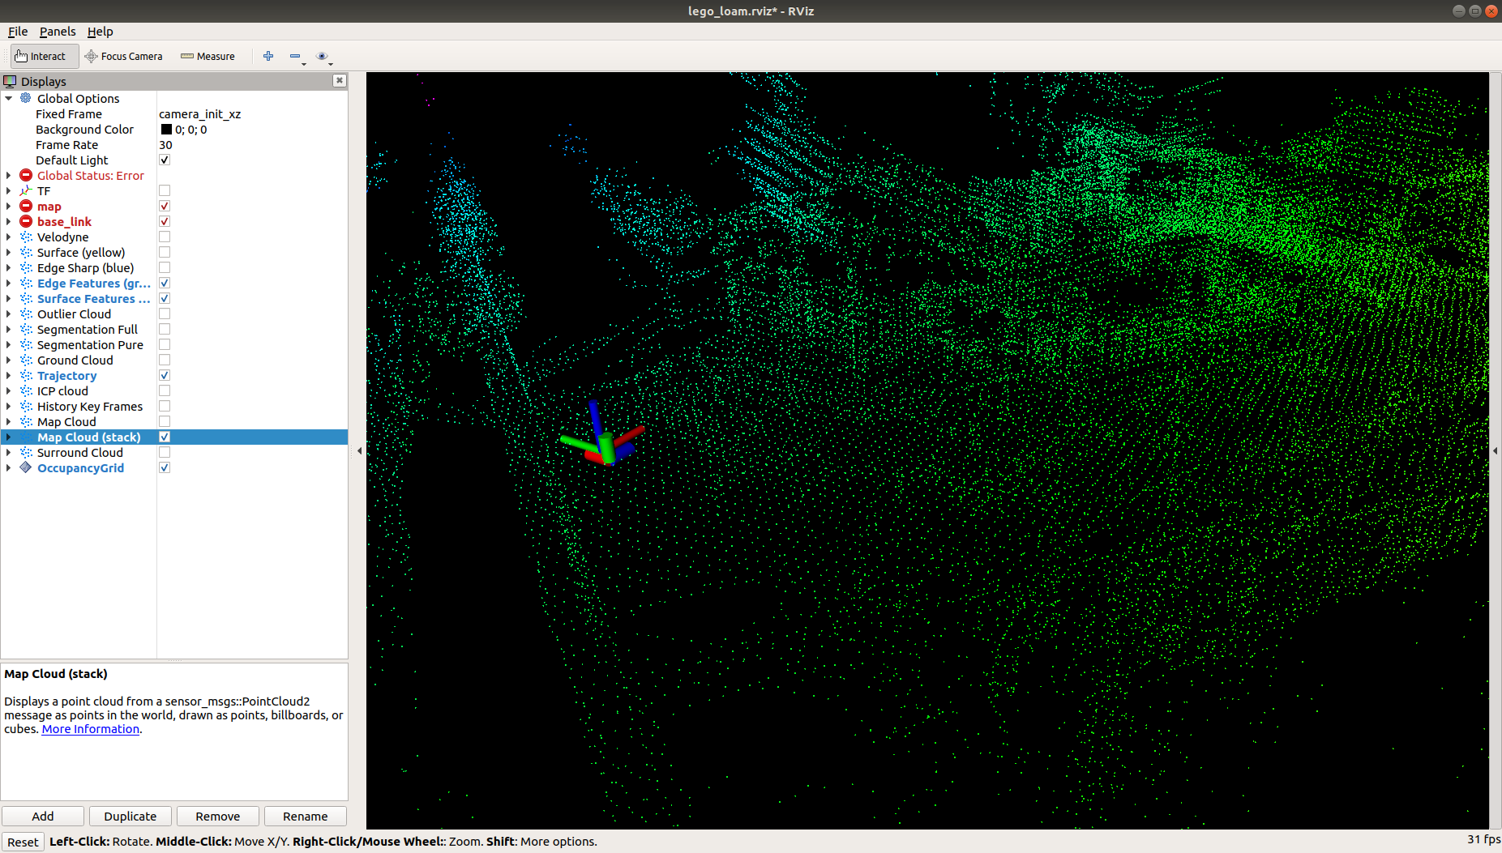This screenshot has height=853, width=1502.
Task: Select the Surround Cloud display row
Action: click(x=174, y=452)
